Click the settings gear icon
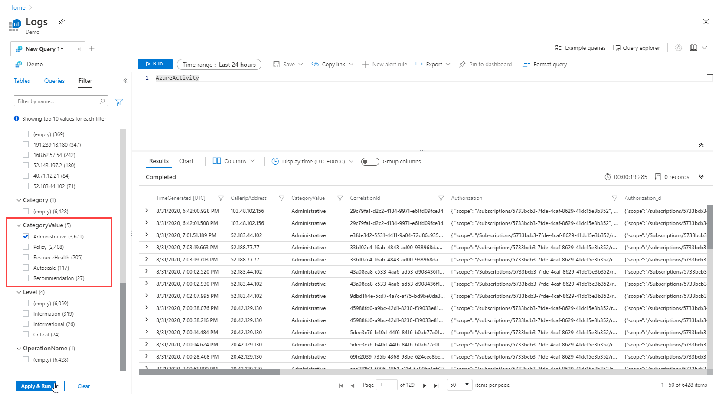 [678, 48]
